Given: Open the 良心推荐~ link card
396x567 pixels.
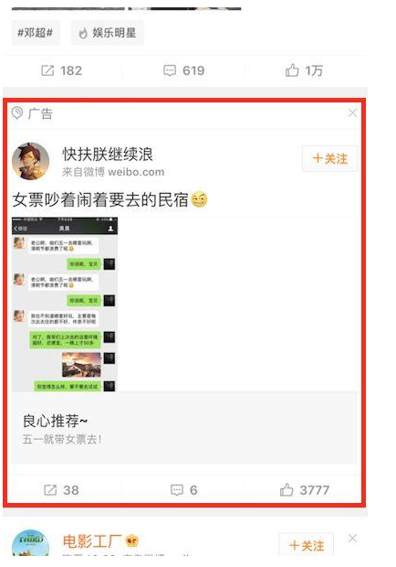Looking at the screenshot, I should pos(184,428).
